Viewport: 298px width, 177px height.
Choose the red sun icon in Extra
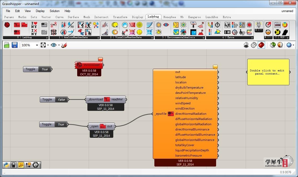tap(249, 25)
